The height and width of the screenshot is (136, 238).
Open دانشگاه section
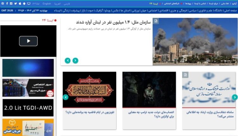click(218, 10)
